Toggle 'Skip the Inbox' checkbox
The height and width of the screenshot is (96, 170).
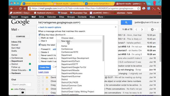[40, 35]
